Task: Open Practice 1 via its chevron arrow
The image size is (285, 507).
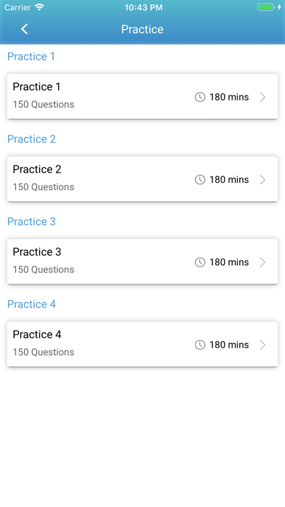Action: 262,97
